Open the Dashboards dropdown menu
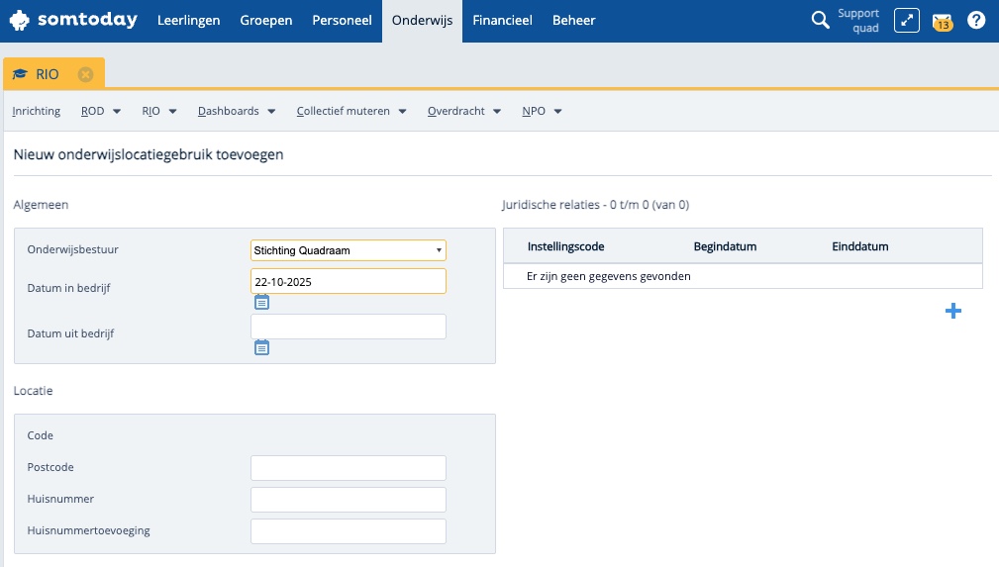 point(237,111)
